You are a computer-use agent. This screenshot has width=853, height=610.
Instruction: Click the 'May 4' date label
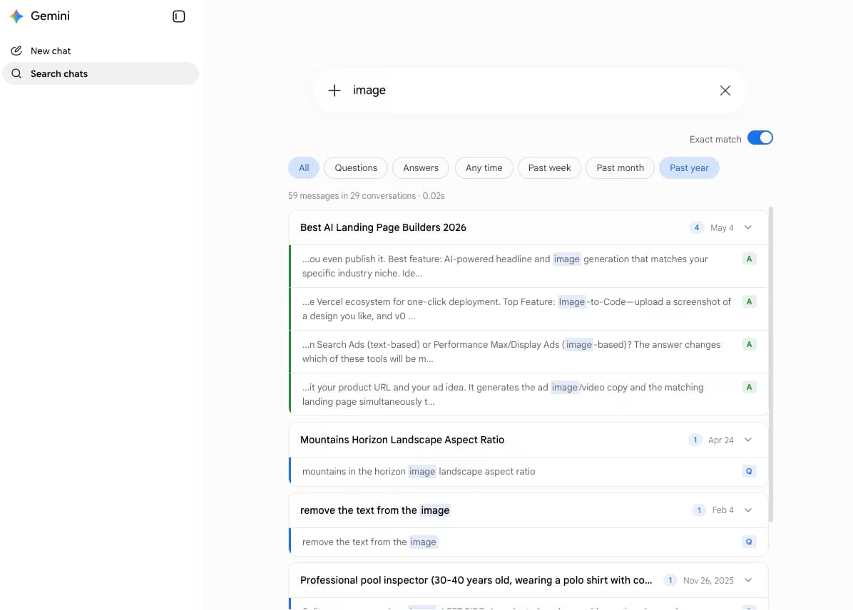722,228
